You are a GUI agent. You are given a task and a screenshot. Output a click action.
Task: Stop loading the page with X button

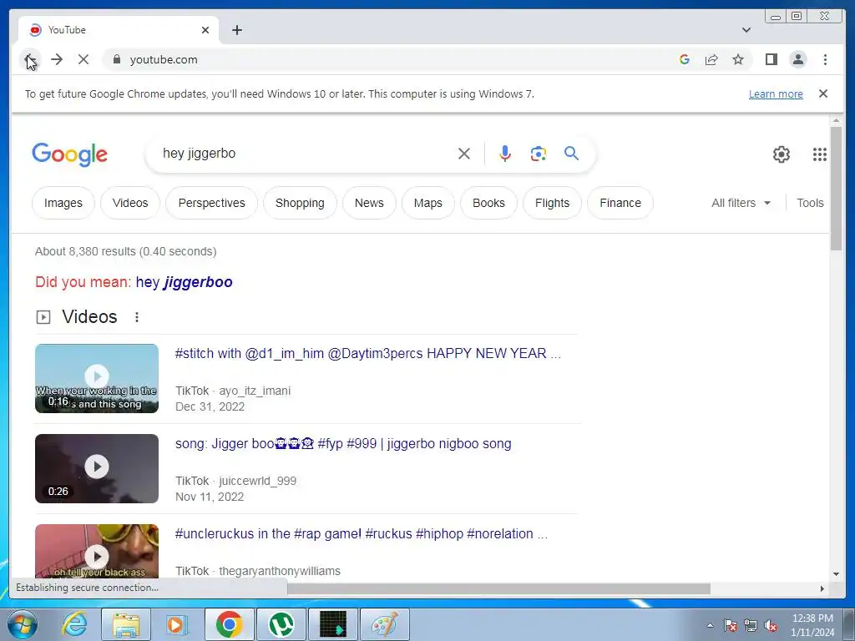(x=83, y=59)
